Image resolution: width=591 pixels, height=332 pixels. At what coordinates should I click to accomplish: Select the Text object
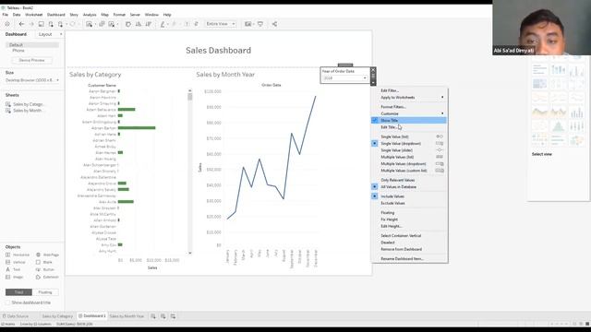[x=13, y=269]
